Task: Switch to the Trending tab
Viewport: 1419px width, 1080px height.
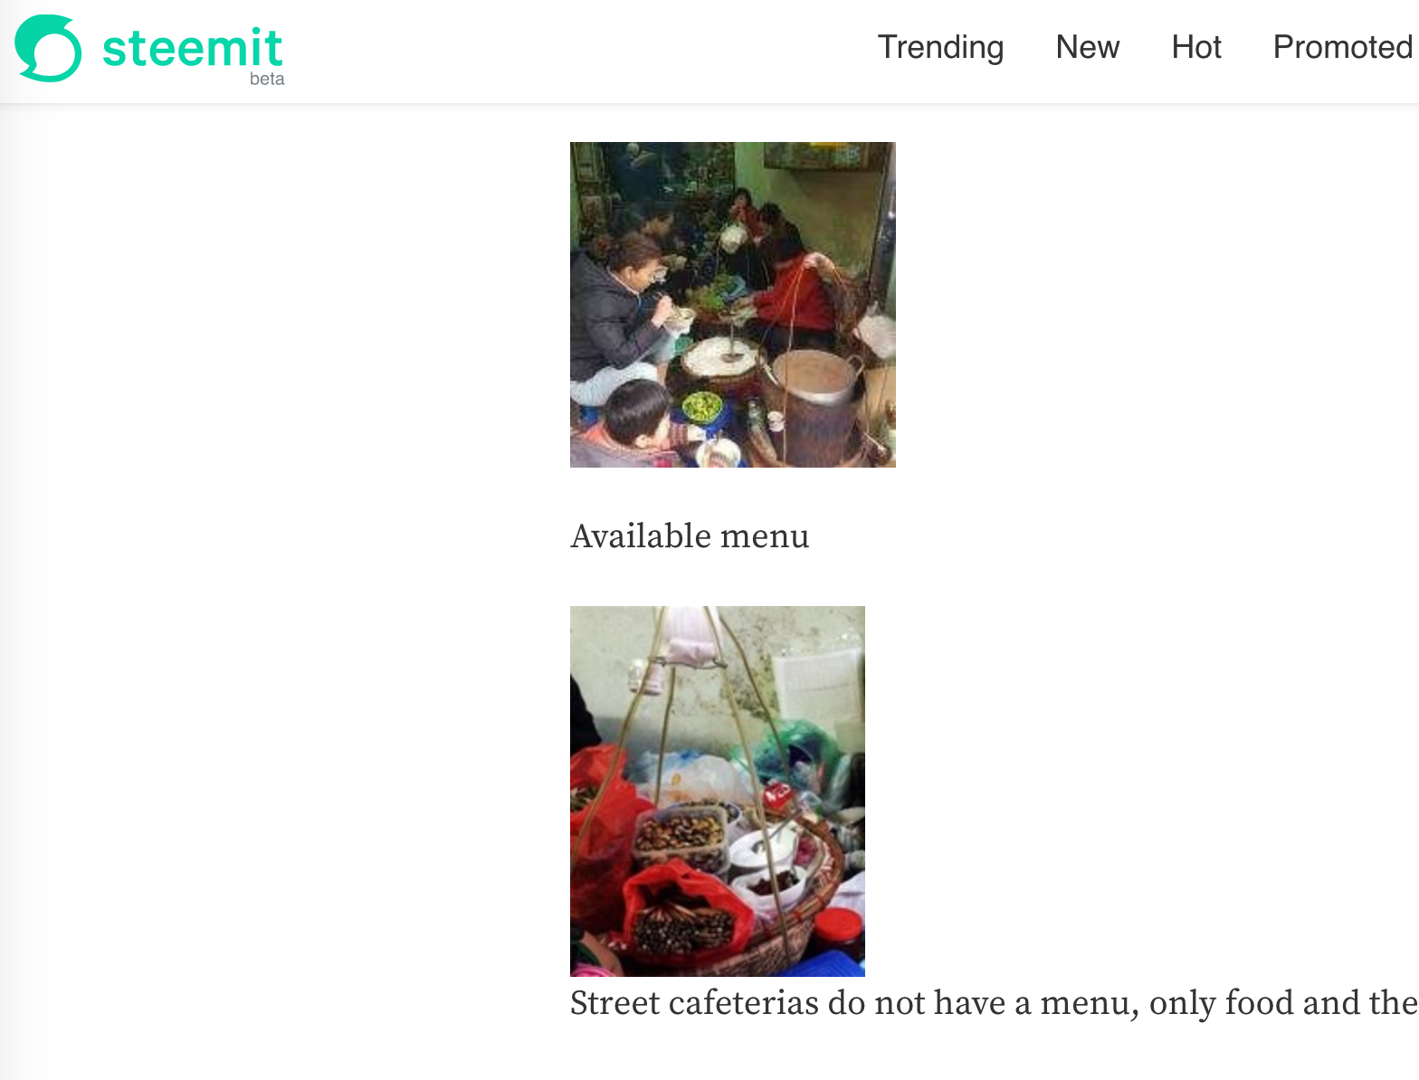Action: (x=940, y=47)
